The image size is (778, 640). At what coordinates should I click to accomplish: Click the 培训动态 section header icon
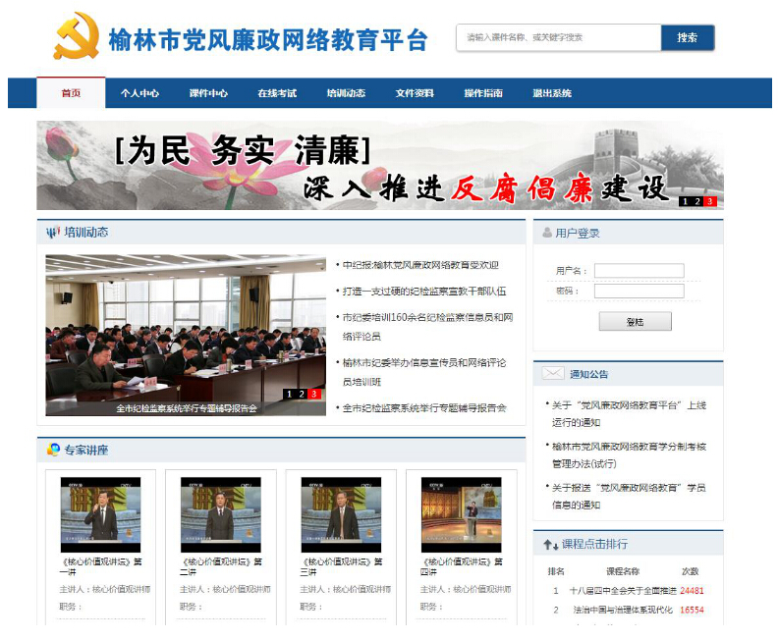[x=53, y=233]
